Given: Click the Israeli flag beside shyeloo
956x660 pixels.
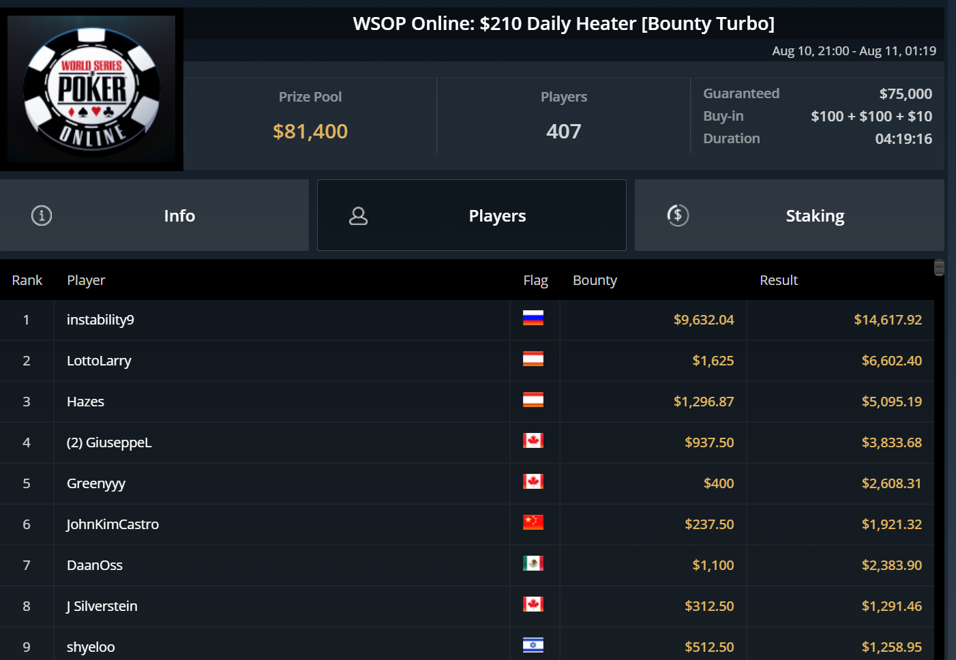Looking at the screenshot, I should (533, 645).
